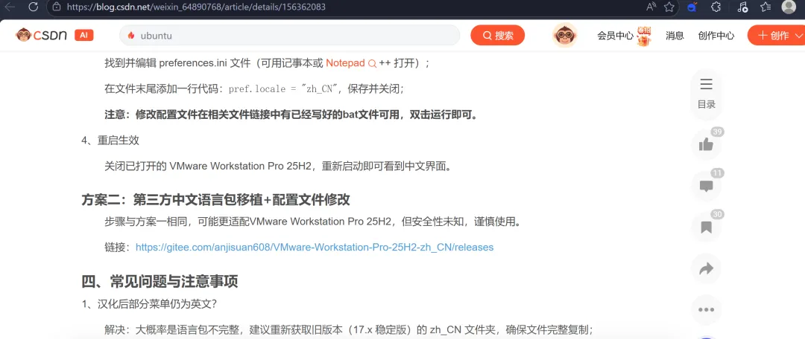Click the line 找到并编辑 preferences.ini 文件

pyautogui.click(x=267, y=63)
